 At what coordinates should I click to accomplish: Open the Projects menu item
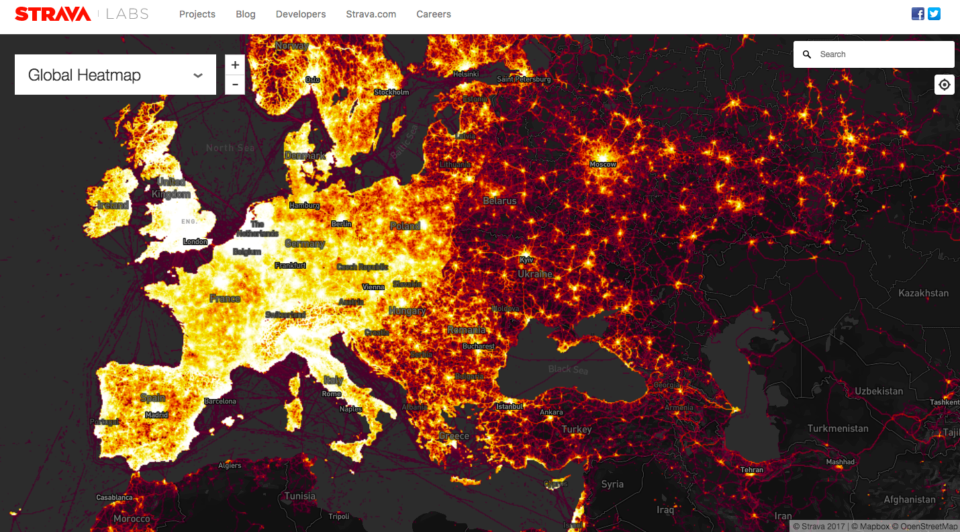pyautogui.click(x=197, y=14)
